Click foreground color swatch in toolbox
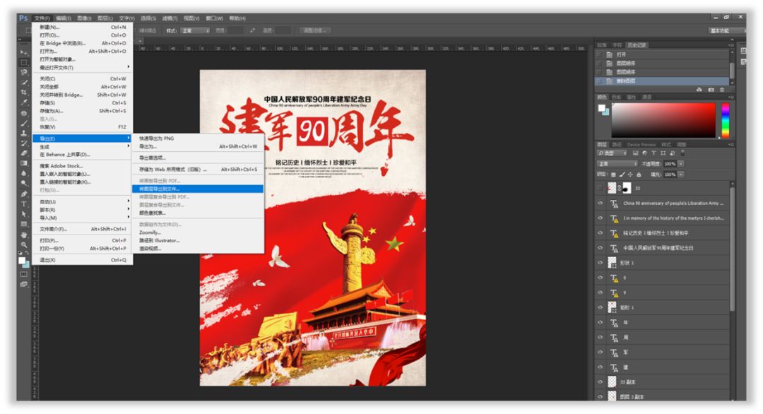The width and height of the screenshot is (763, 414). coord(21,261)
